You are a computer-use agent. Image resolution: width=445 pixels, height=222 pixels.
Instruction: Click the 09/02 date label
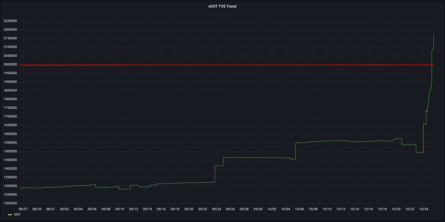pyautogui.click(x=65, y=209)
